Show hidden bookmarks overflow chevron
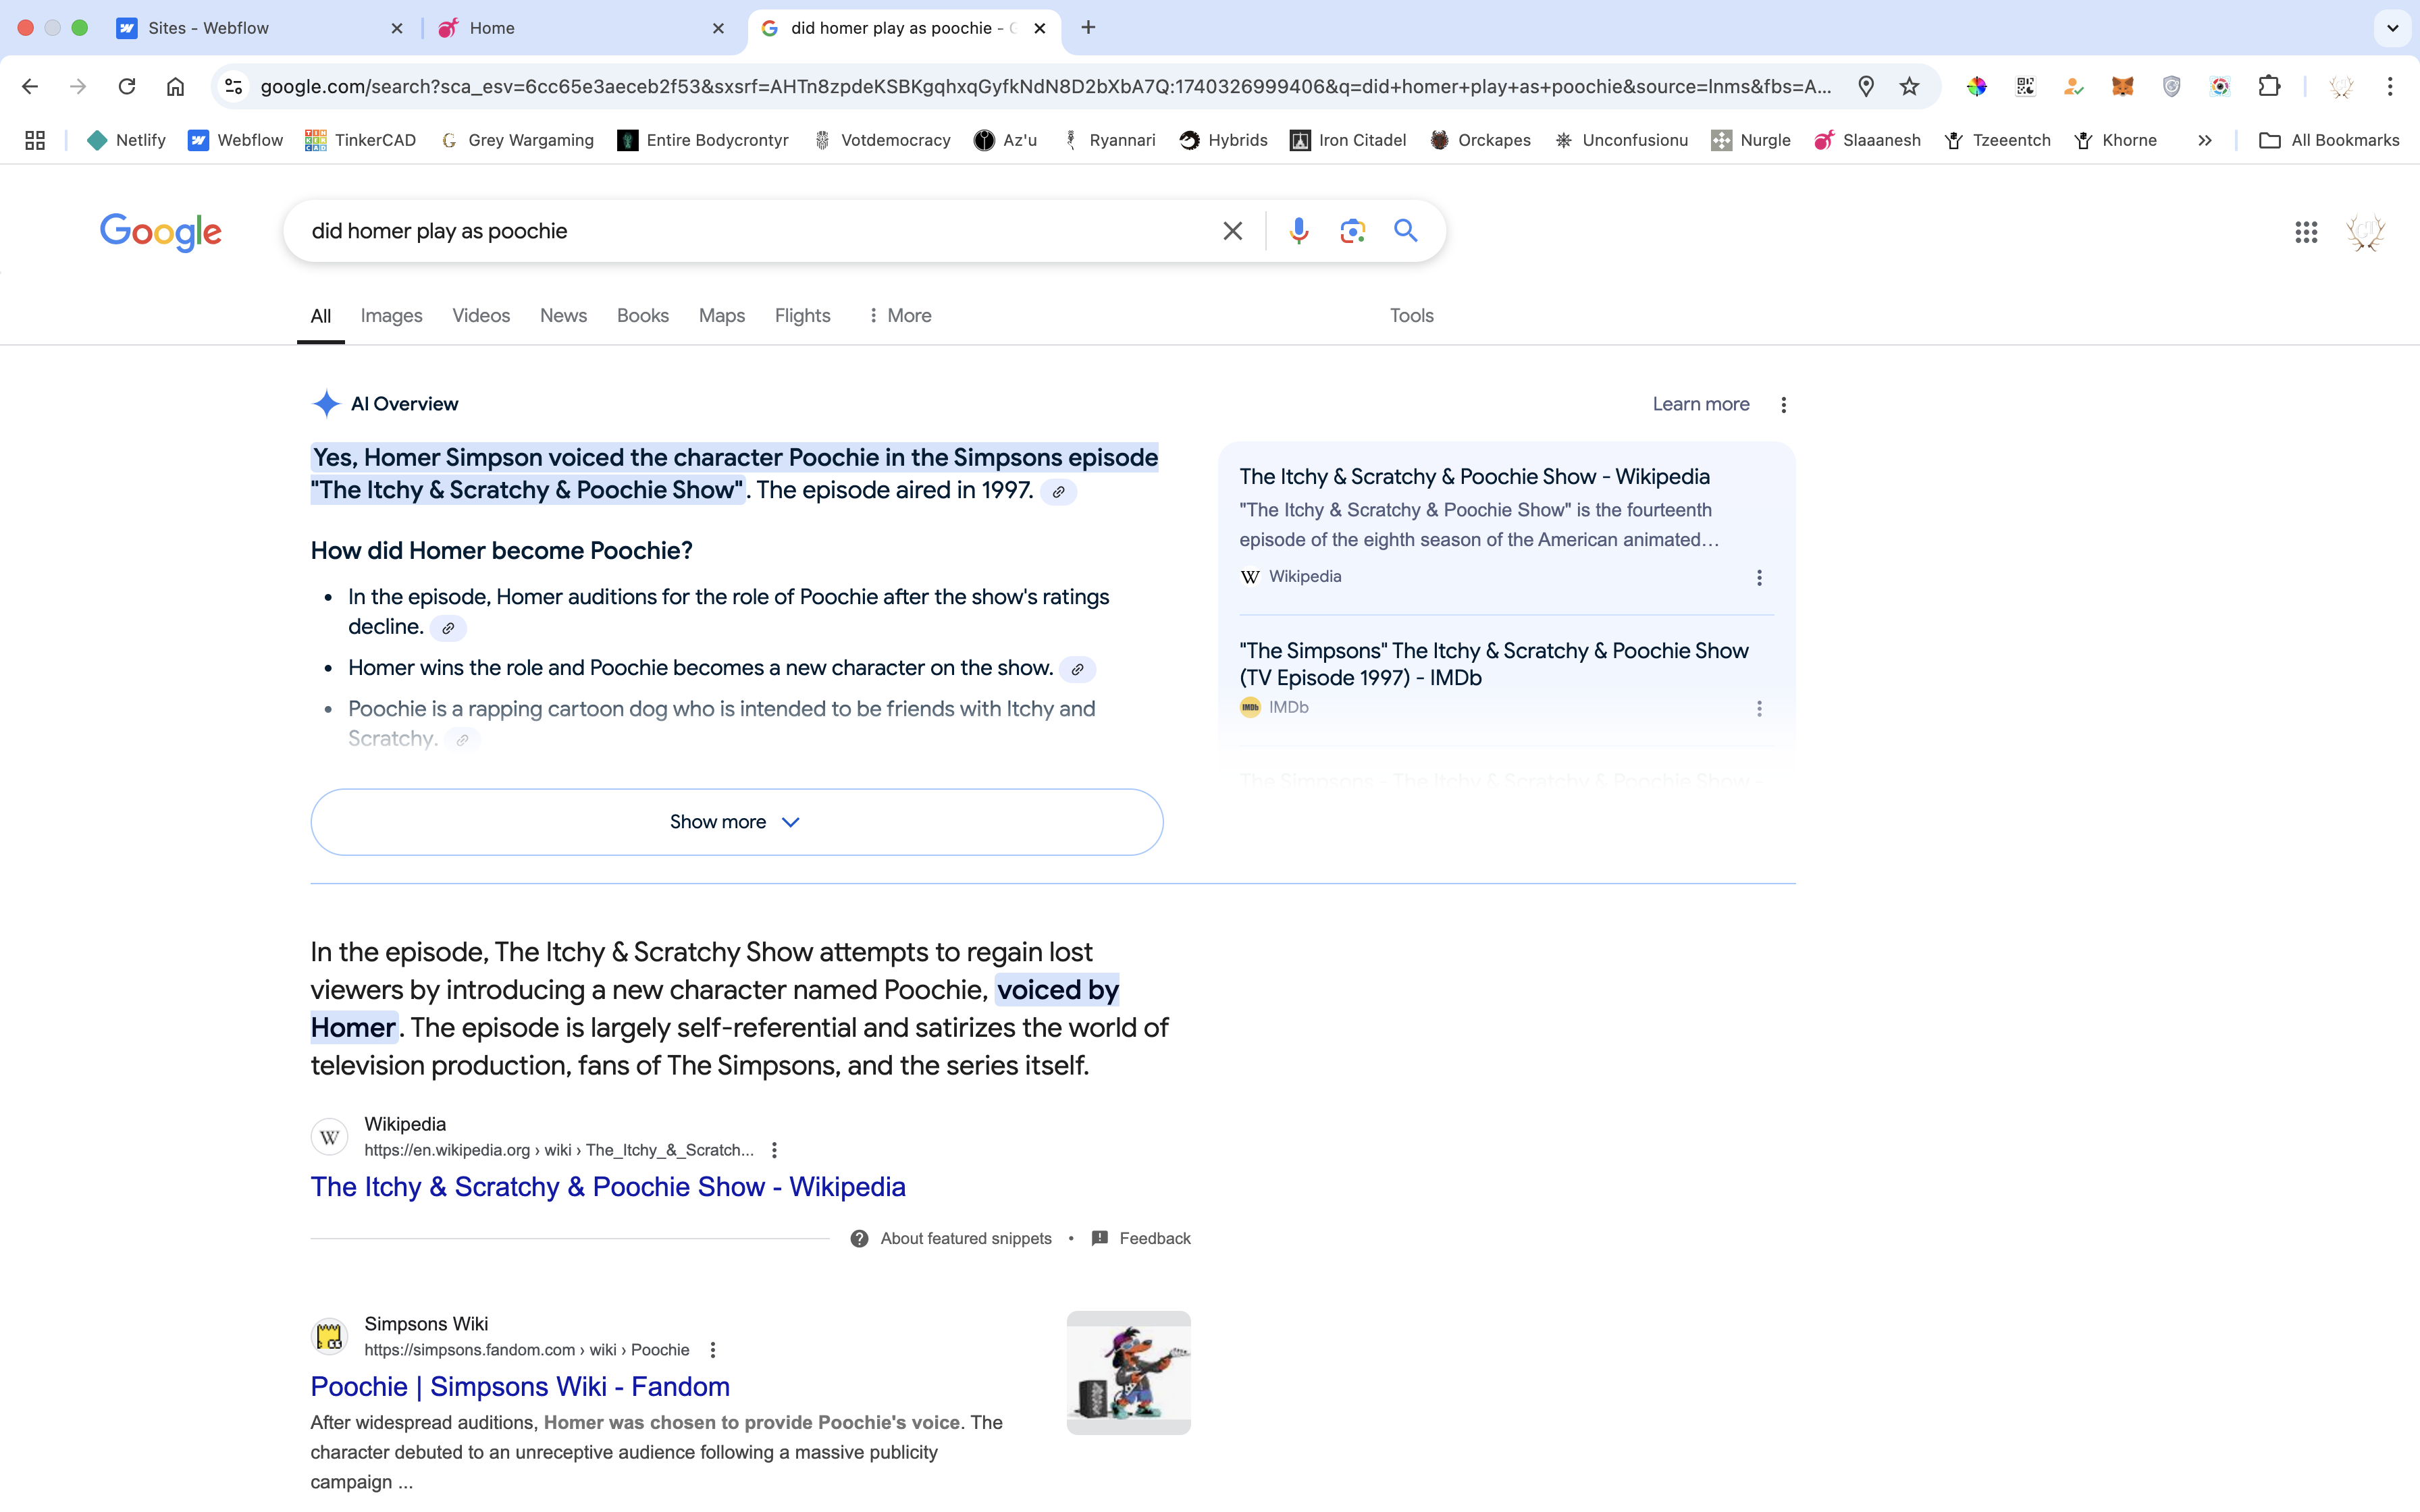 (x=2204, y=140)
